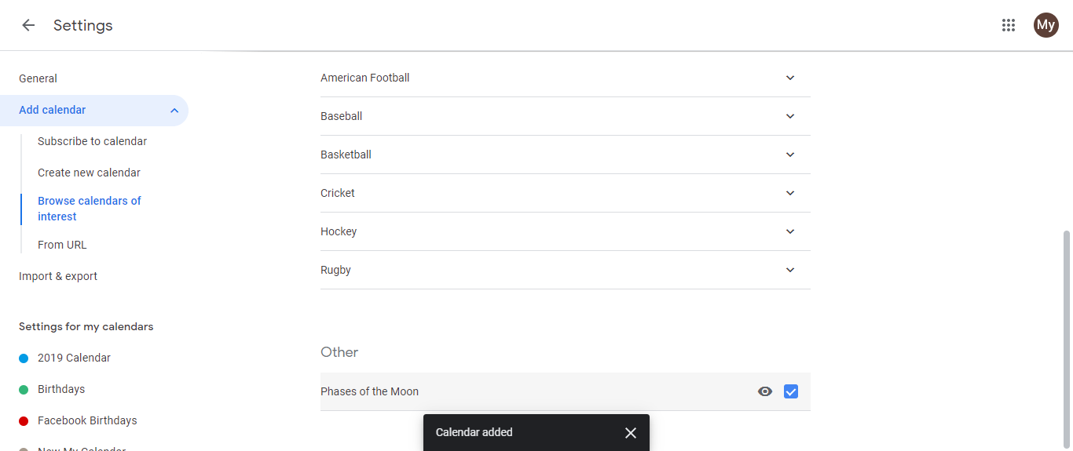Open the Google apps grid

[1009, 25]
